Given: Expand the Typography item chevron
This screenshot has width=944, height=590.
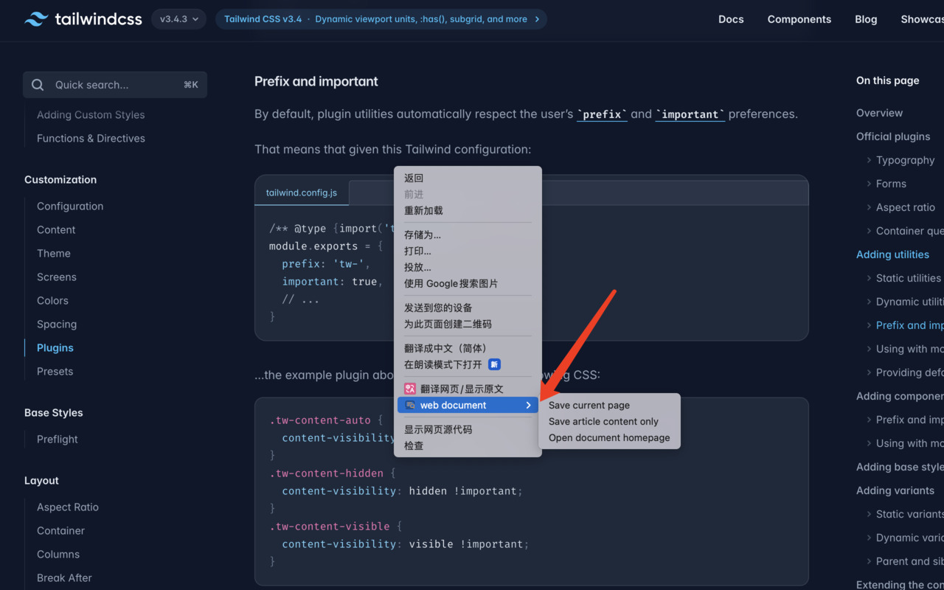Looking at the screenshot, I should 869,160.
